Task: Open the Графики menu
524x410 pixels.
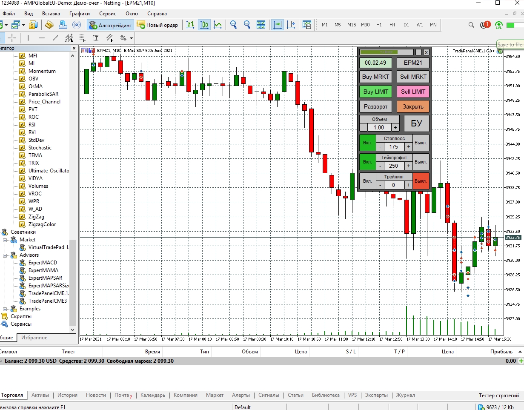Action: [x=80, y=14]
